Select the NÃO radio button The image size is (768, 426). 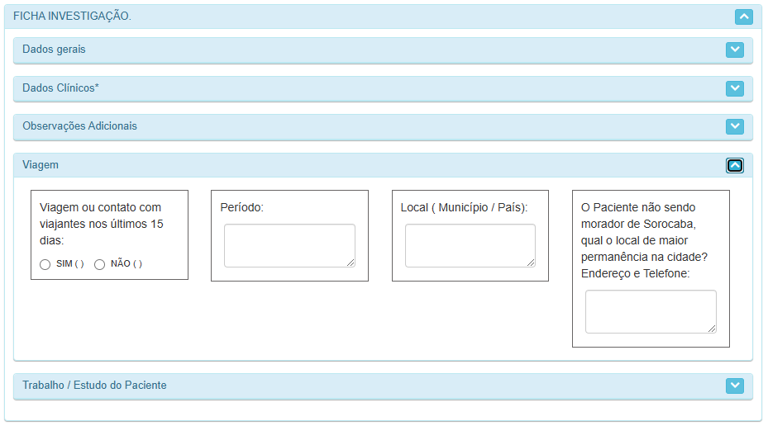coord(100,264)
